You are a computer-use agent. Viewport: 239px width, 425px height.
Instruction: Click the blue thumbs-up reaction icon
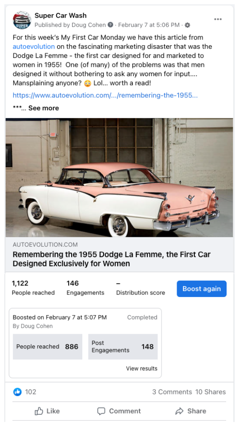(17, 392)
